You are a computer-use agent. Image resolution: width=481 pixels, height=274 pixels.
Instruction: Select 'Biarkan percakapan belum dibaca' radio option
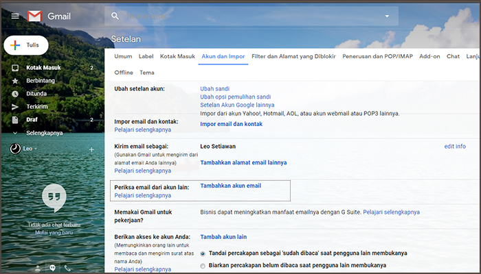[x=203, y=266]
